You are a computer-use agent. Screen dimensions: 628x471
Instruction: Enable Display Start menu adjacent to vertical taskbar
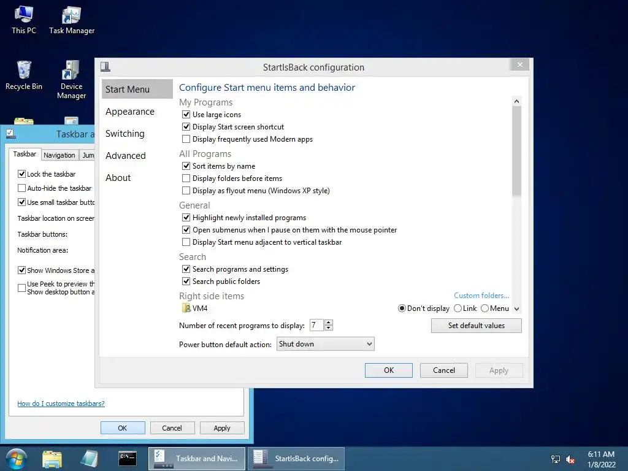(x=186, y=242)
